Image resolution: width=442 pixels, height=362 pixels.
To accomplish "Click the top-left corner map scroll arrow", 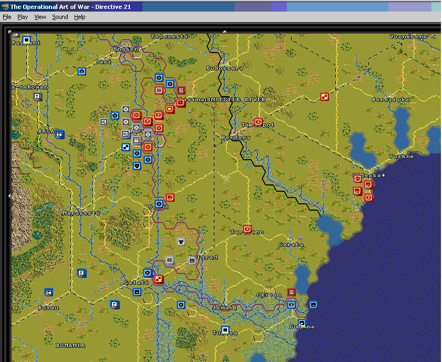I will coord(10,32).
